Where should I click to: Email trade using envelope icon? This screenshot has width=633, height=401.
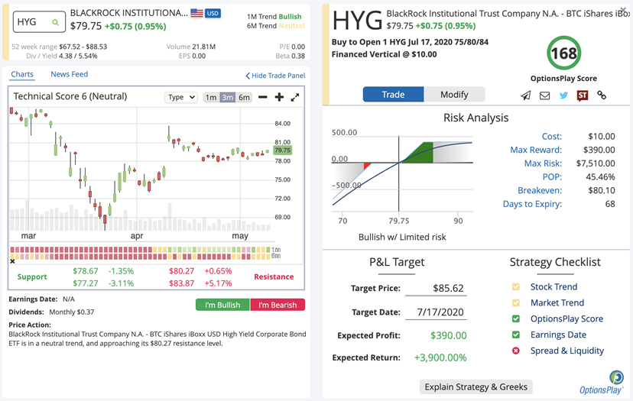click(544, 95)
